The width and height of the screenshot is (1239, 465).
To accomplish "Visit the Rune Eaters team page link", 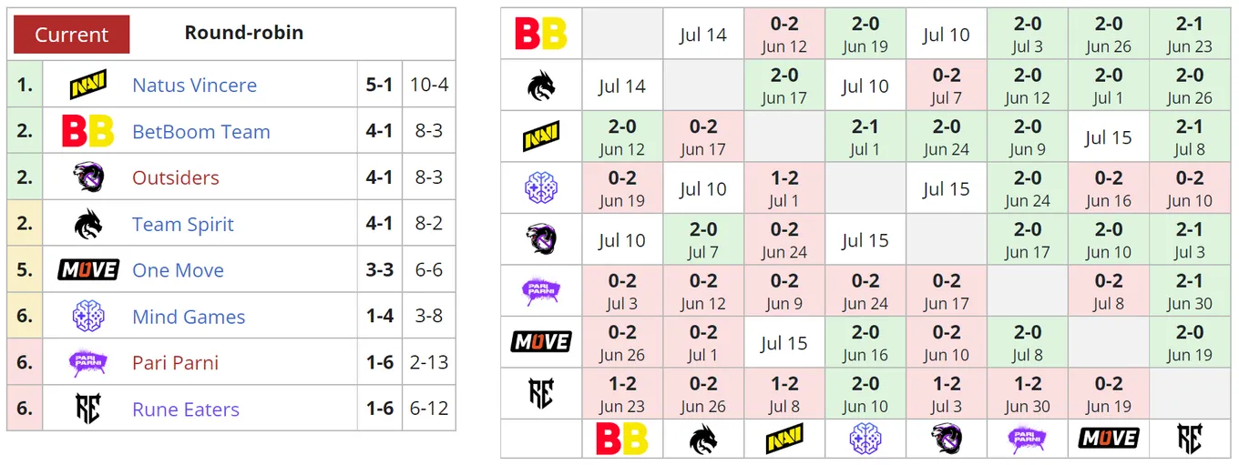I will tap(185, 409).
